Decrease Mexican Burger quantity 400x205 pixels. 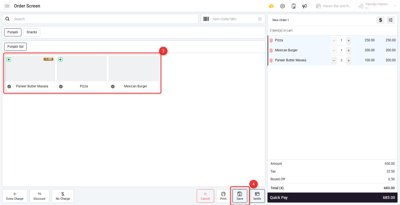334,50
